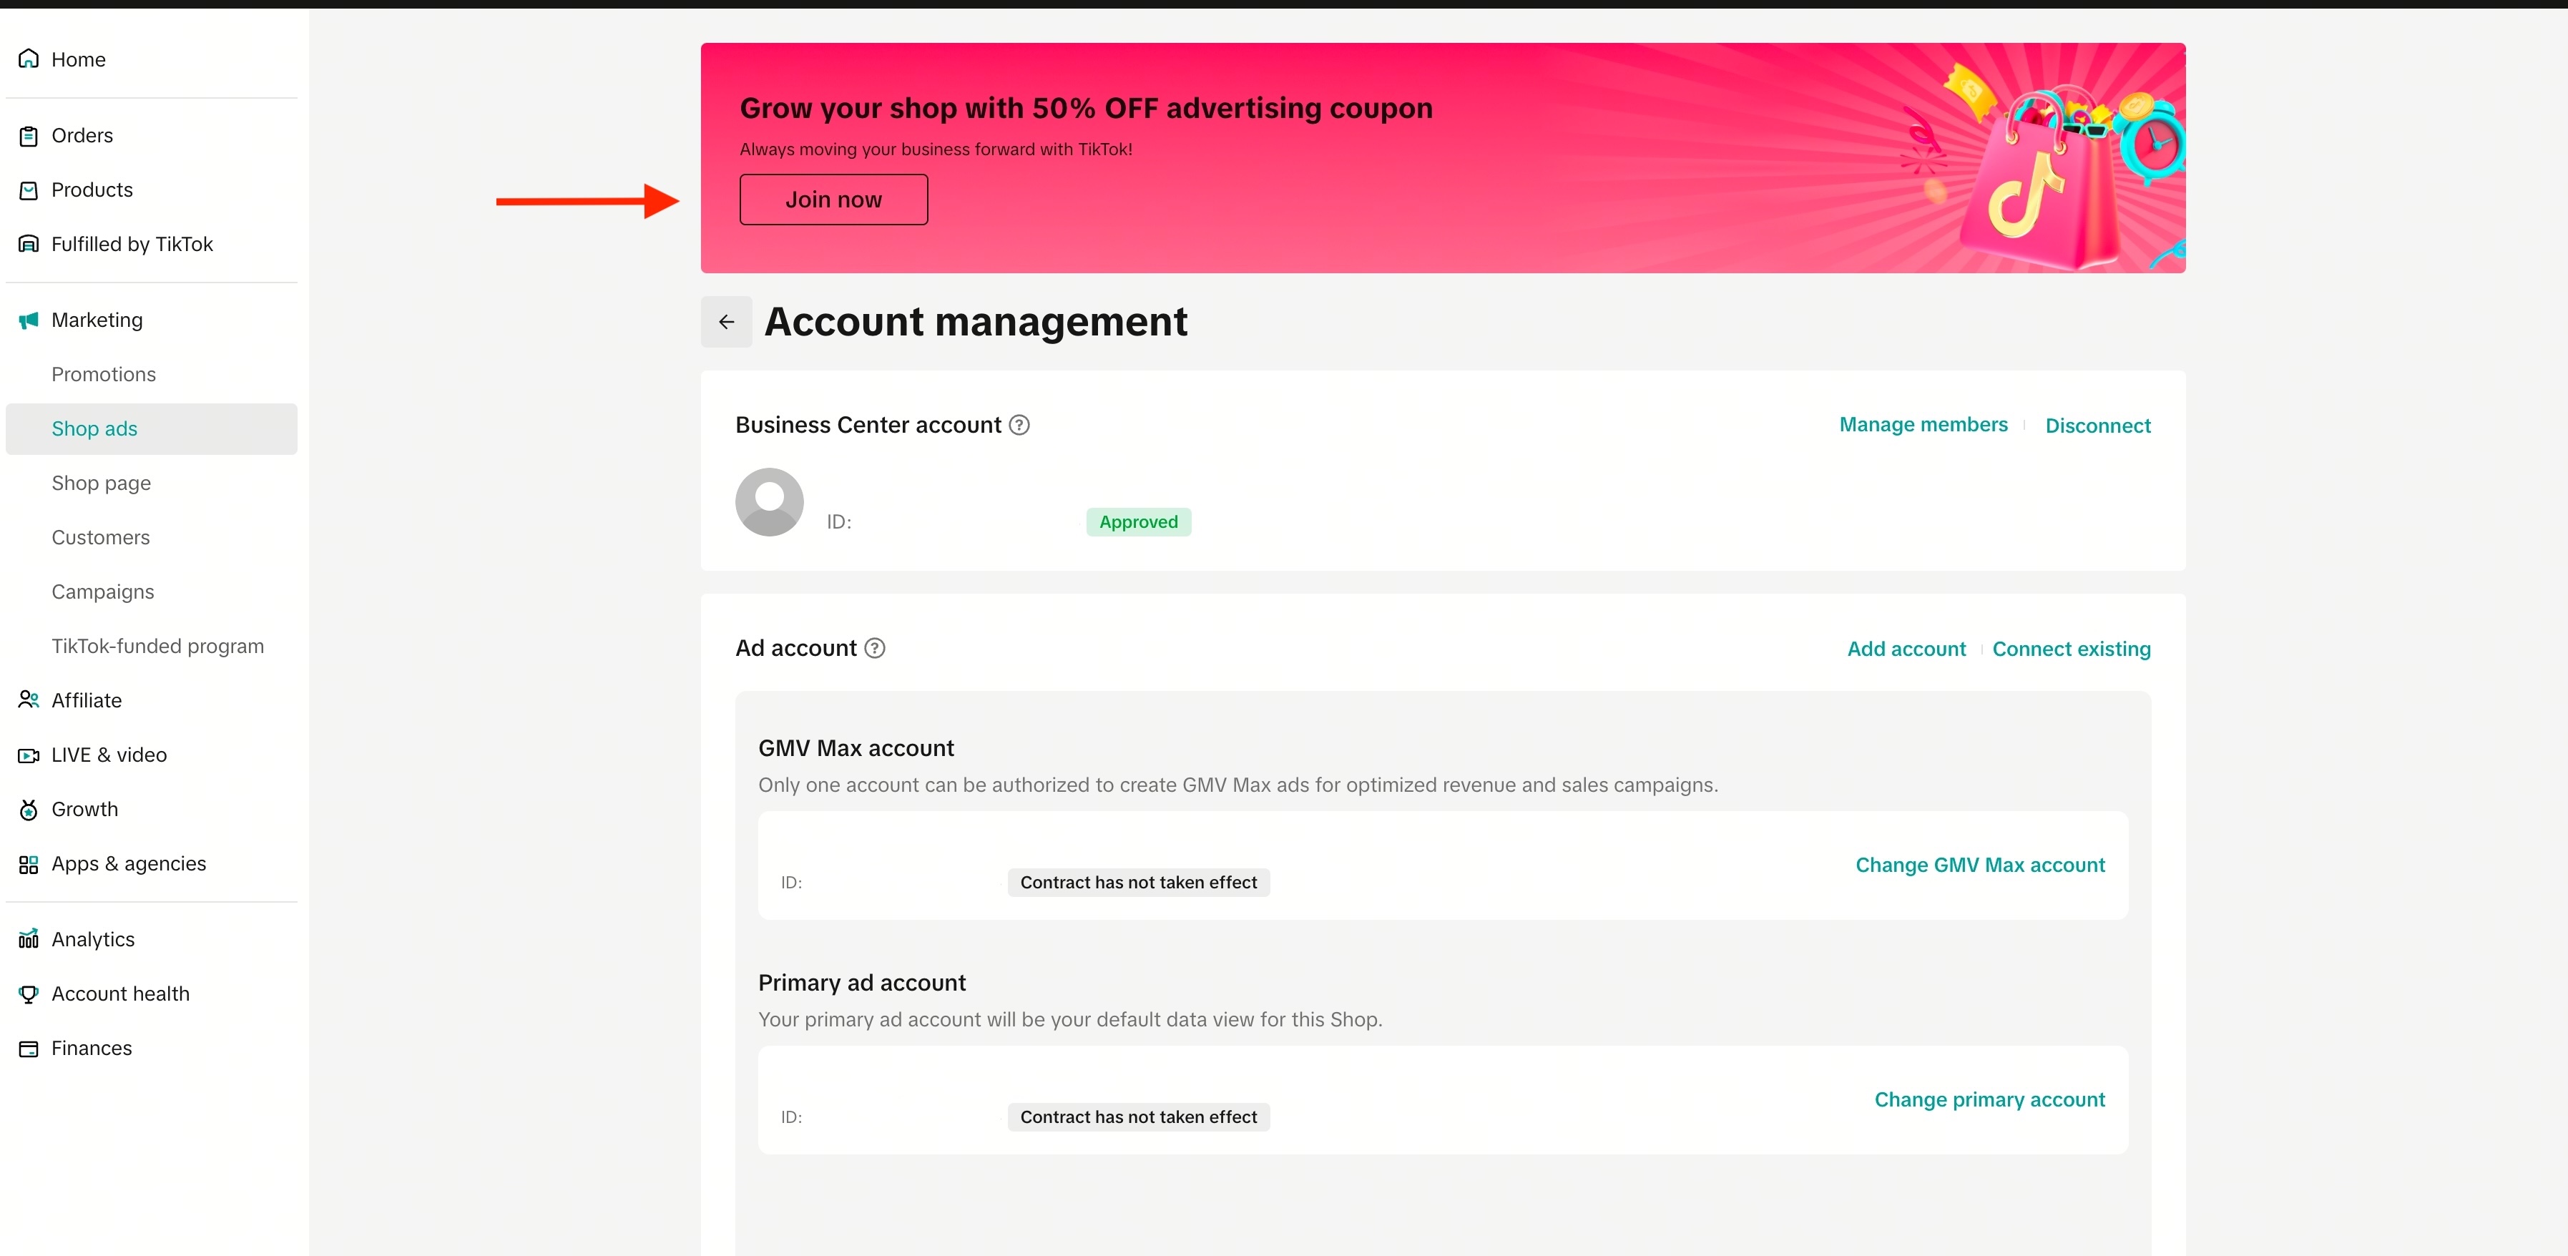Click the Manage members link
The width and height of the screenshot is (2568, 1256).
[x=1923, y=425]
